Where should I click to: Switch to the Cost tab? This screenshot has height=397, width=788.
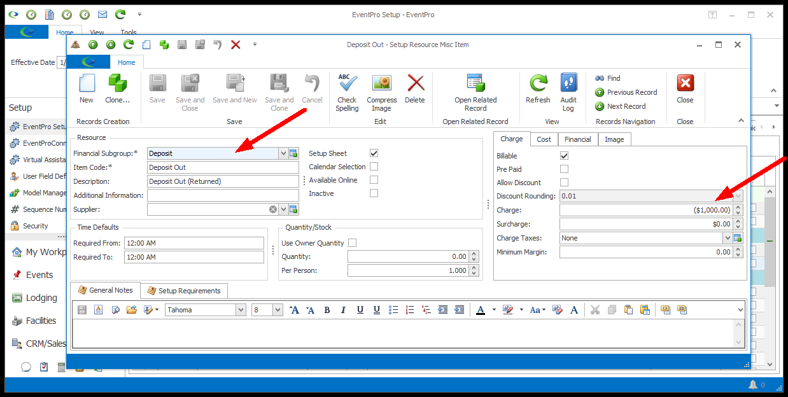pyautogui.click(x=544, y=139)
